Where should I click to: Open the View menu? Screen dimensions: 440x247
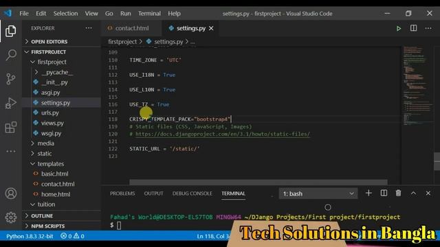(x=91, y=14)
